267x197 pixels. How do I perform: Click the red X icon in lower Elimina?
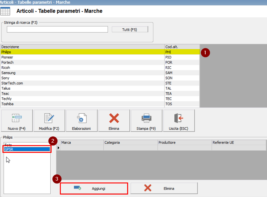pos(148,188)
